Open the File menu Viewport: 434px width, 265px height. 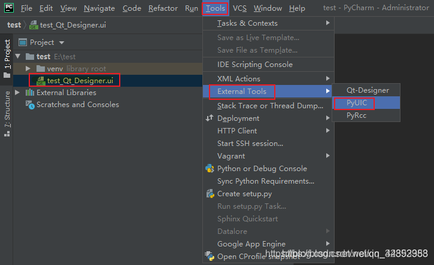pos(26,8)
